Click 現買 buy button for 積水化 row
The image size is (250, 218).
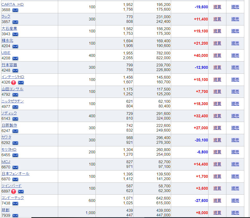tap(217, 43)
